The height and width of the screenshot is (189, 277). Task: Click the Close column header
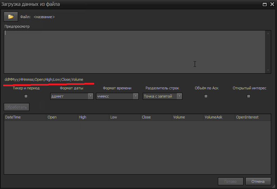[x=156, y=117]
